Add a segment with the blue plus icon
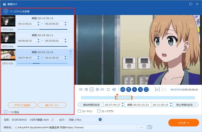Screen dimensions: 202x132 click(134, 89)
